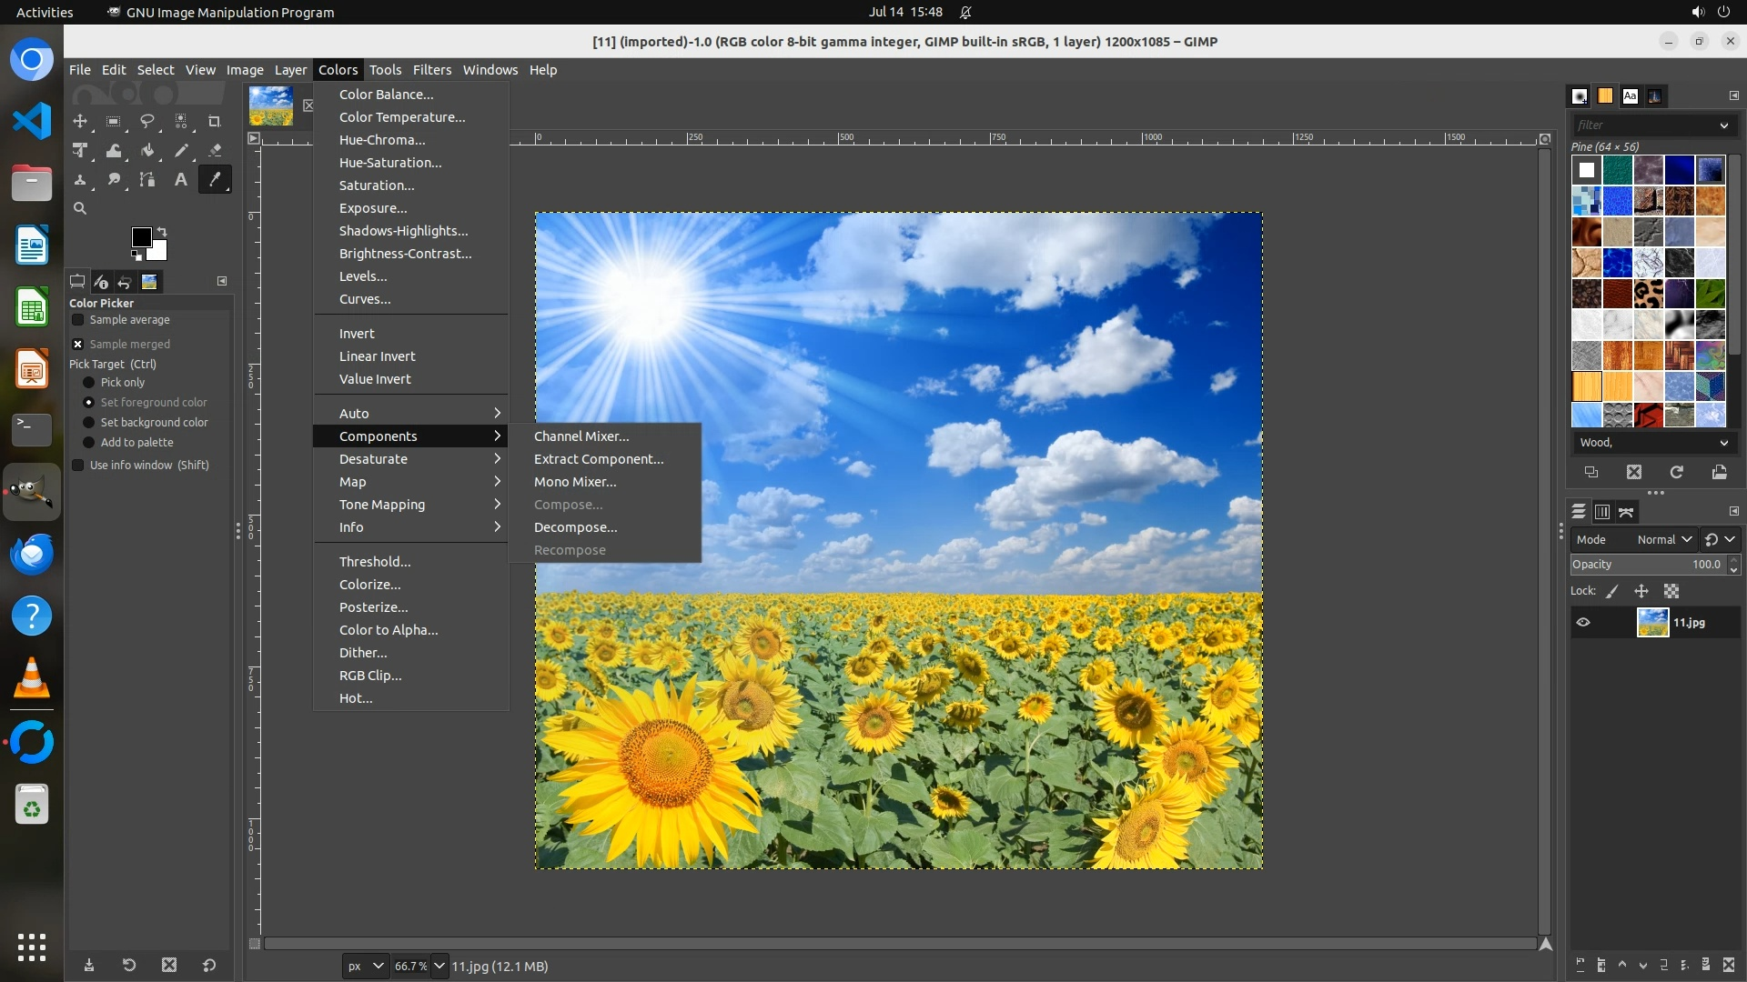
Task: Click Hue-Saturation in the Colors menu
Action: [x=390, y=163]
